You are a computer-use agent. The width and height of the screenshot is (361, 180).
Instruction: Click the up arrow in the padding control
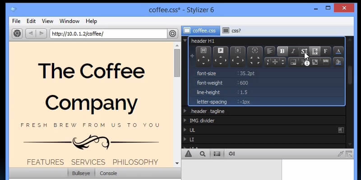[x=221, y=57]
